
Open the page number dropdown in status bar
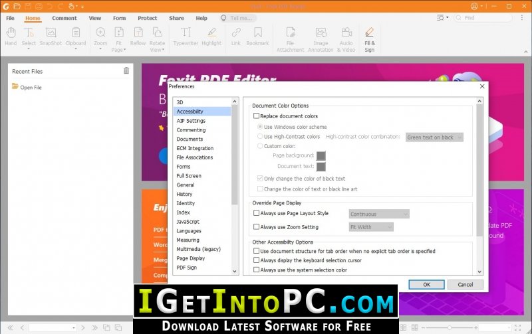pyautogui.click(x=73, y=328)
